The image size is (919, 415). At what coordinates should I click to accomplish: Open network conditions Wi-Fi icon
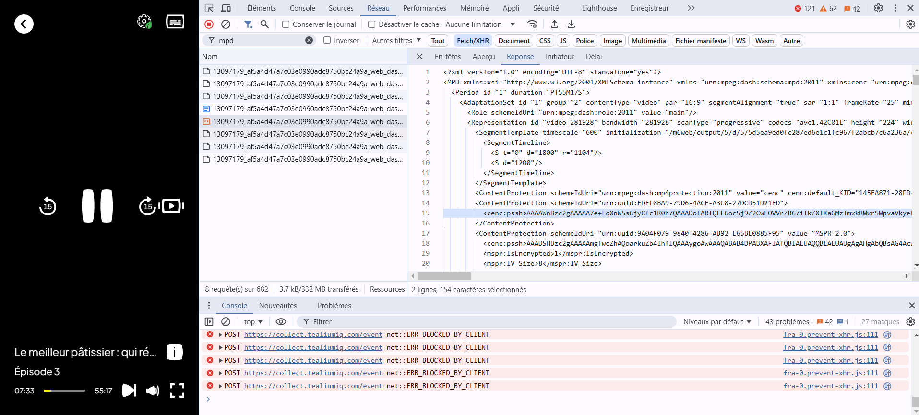532,24
